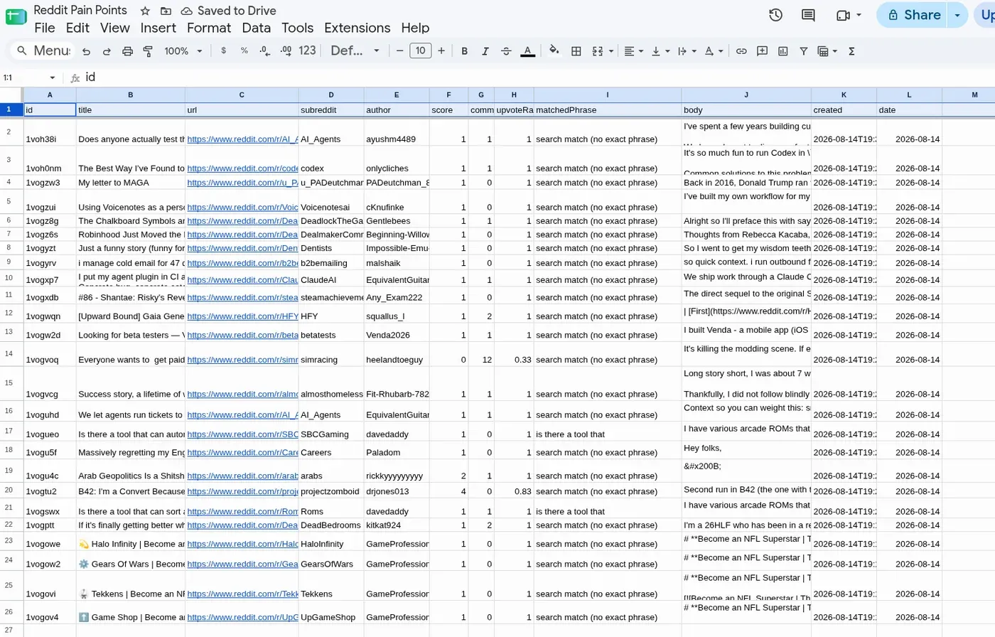This screenshot has width=995, height=637.
Task: Open the Insert menu
Action: tap(158, 28)
